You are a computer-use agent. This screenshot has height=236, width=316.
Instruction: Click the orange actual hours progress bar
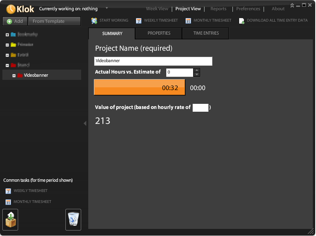139,88
